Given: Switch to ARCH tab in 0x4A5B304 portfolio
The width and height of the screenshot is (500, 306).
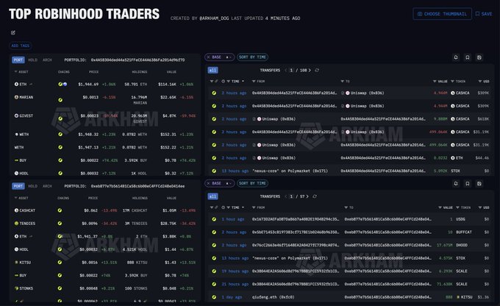Looking at the screenshot, I should 47,60.
